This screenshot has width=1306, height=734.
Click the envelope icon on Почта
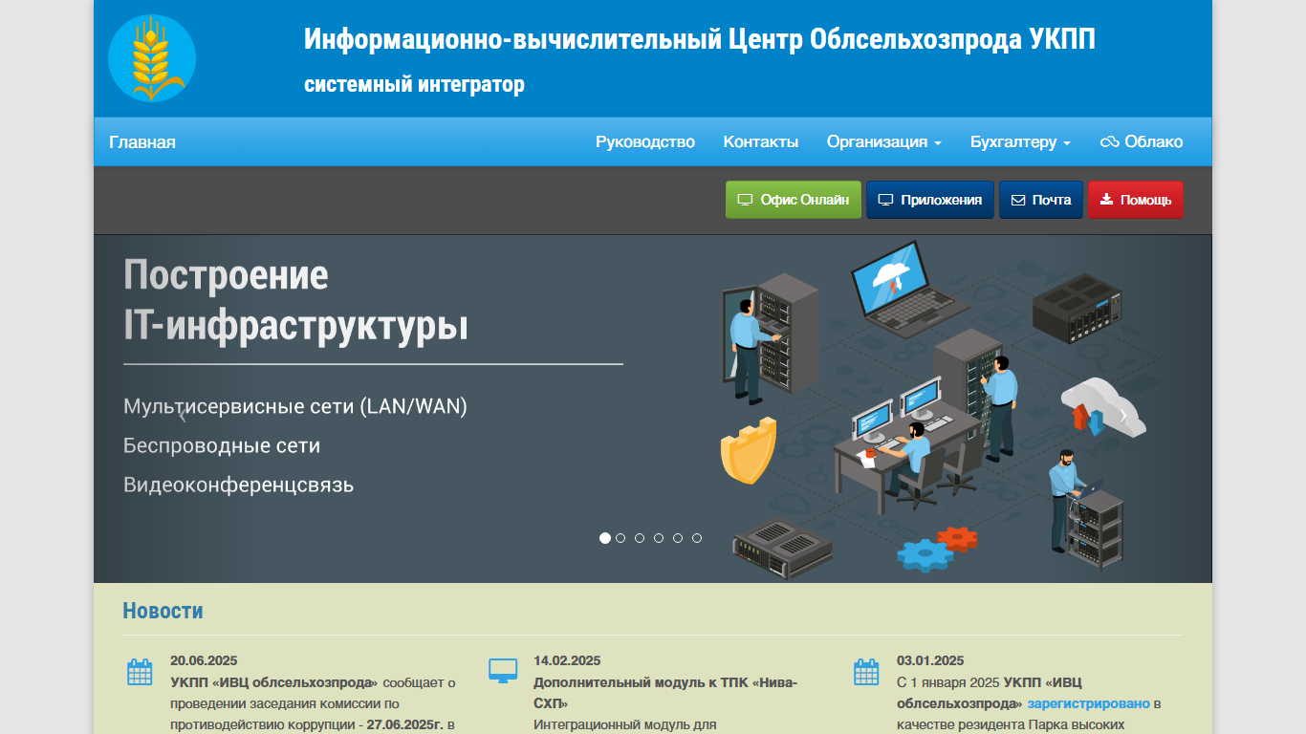(1018, 201)
